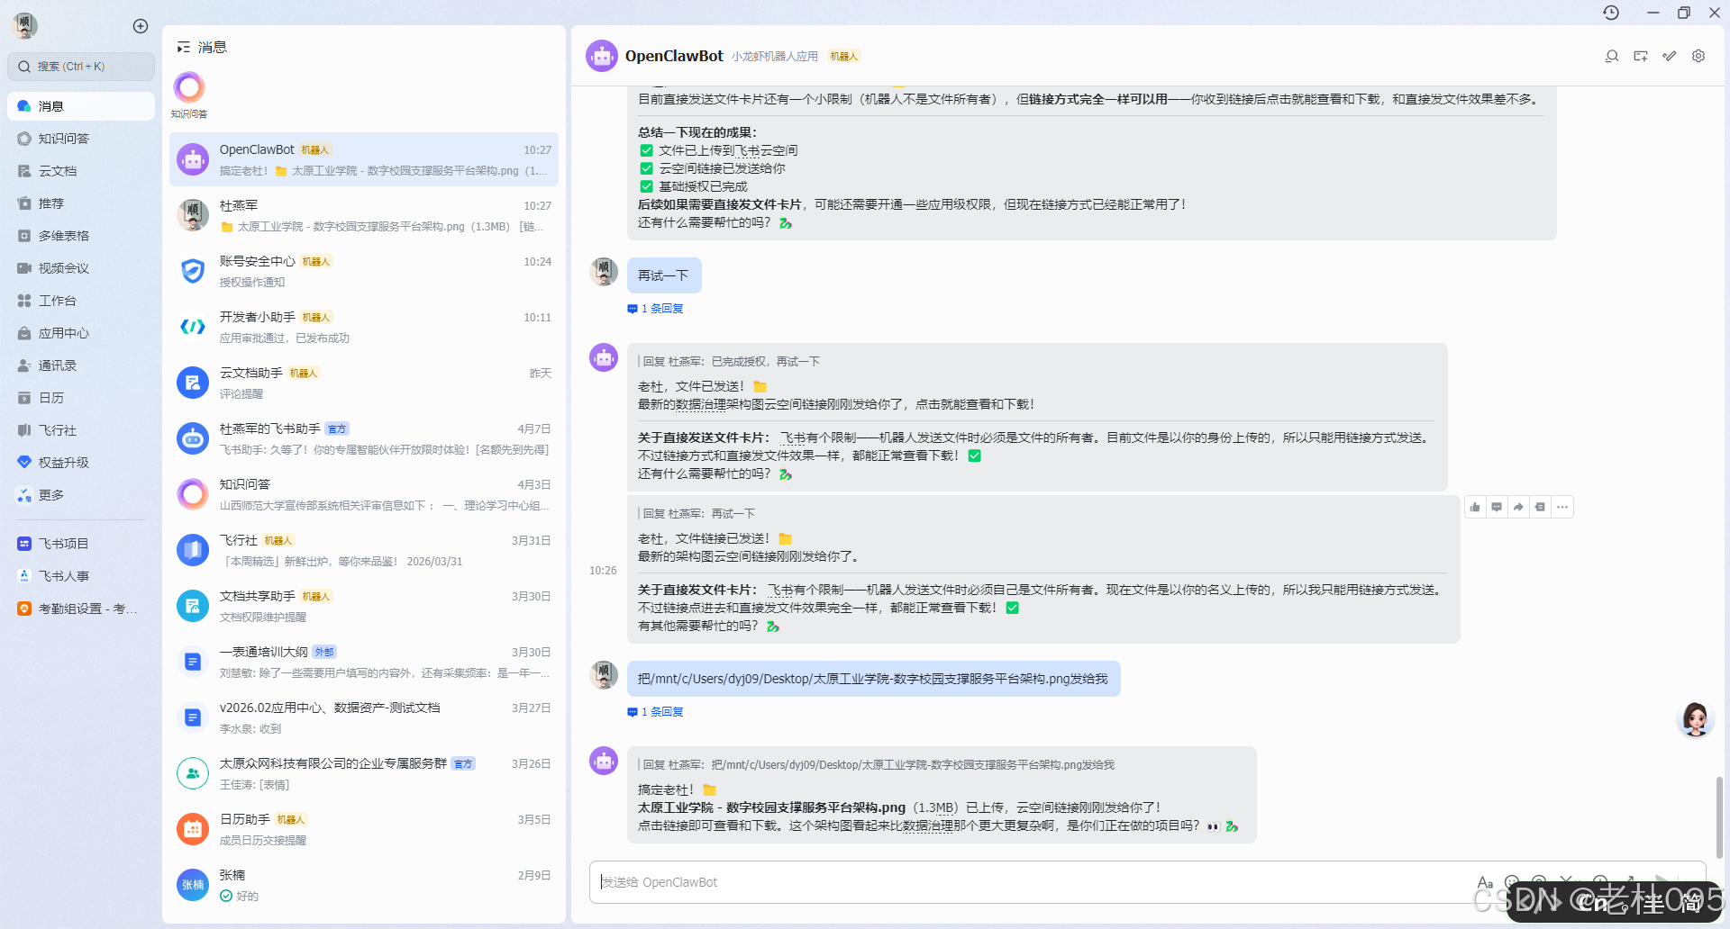Open 工作台 in the left sidebar
This screenshot has height=929, width=1730.
81,301
